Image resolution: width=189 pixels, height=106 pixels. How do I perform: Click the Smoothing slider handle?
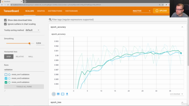pyautogui.click(x=30, y=43)
